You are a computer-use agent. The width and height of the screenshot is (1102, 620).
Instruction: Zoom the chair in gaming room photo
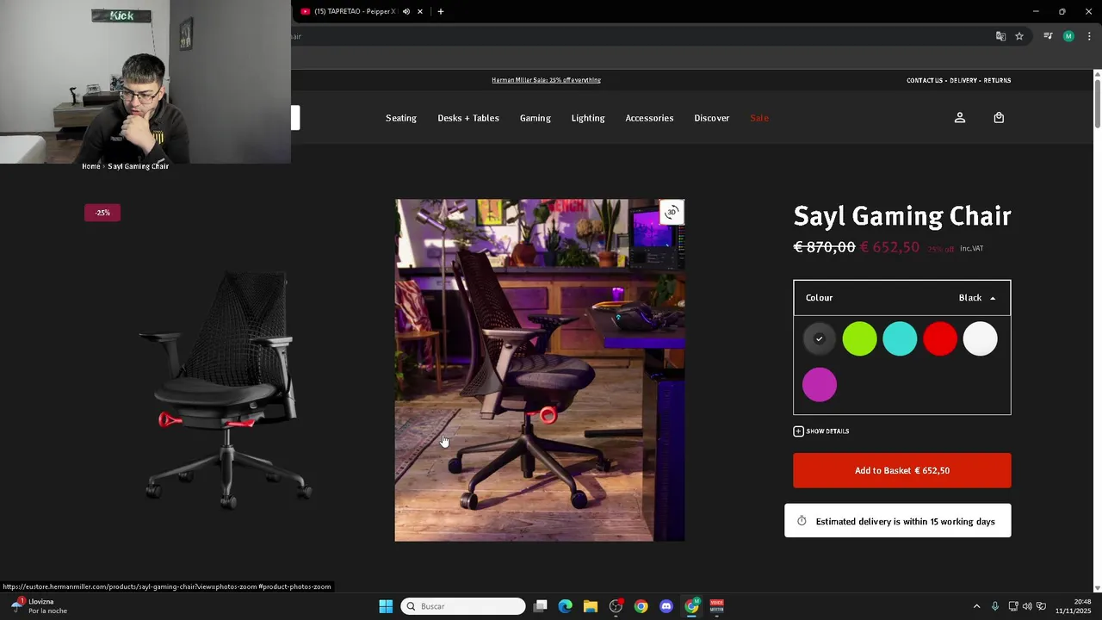coord(540,370)
